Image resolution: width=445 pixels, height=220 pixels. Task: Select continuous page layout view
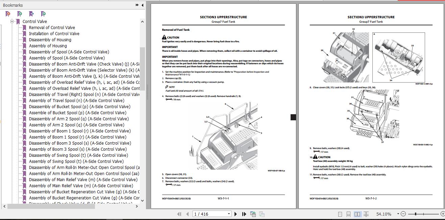(x=349, y=214)
